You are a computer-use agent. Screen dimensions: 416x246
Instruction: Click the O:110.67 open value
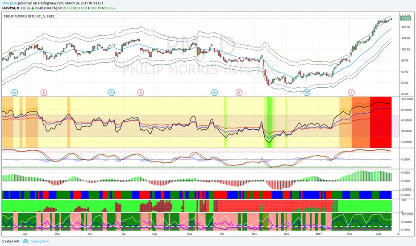(x=65, y=8)
